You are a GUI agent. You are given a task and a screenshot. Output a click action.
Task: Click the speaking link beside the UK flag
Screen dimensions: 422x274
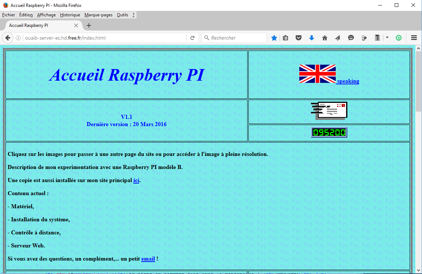coord(348,81)
